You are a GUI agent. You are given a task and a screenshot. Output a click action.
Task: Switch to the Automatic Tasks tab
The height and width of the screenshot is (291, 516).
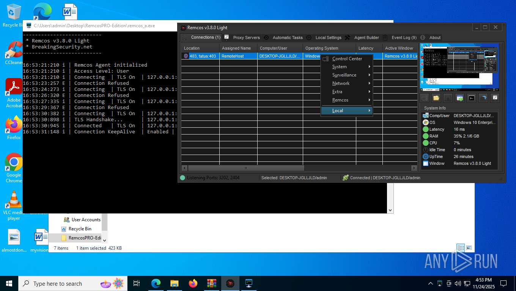283,38
